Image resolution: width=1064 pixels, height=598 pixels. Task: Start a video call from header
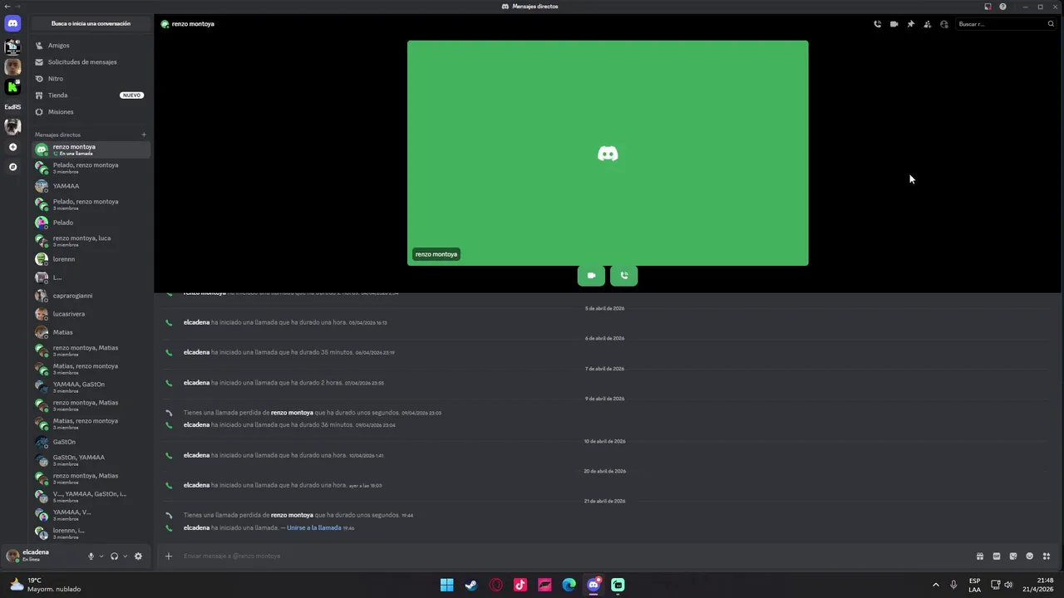(x=894, y=24)
